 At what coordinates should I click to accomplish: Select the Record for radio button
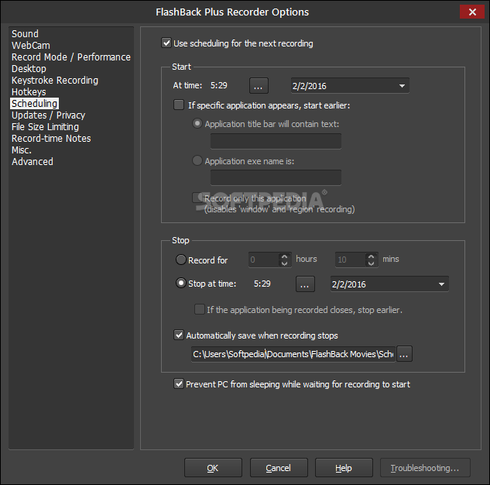181,260
